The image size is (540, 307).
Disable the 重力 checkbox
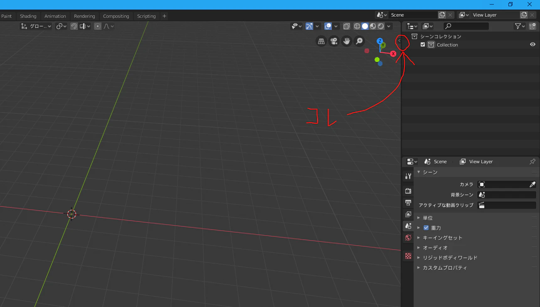pyautogui.click(x=426, y=228)
